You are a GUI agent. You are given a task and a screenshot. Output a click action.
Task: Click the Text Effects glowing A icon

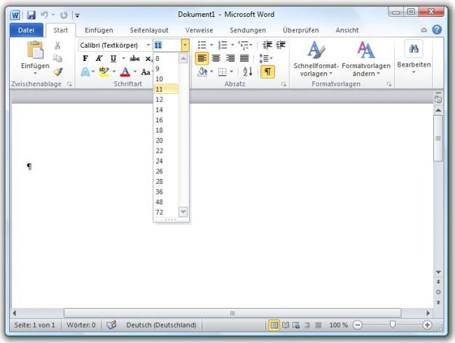click(x=85, y=72)
